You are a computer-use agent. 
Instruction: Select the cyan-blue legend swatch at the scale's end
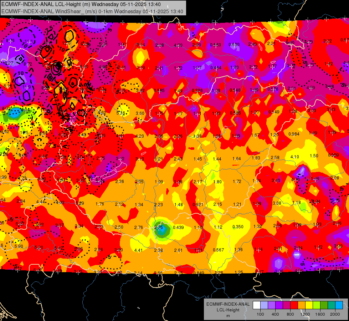pos(339,305)
